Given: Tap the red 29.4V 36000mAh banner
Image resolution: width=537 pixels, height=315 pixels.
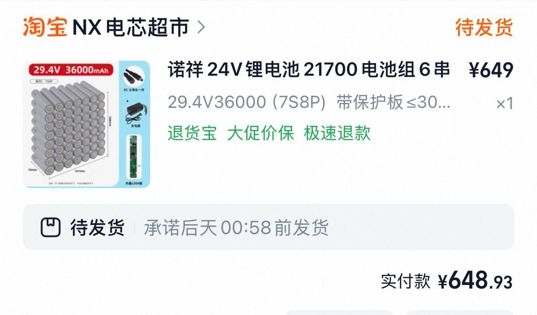Looking at the screenshot, I should click(x=71, y=70).
